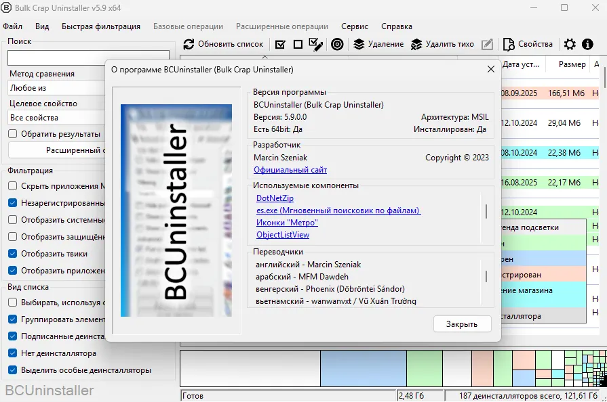The width and height of the screenshot is (607, 402).
Task: Click the components list scrollbar in dialog
Action: [486, 212]
